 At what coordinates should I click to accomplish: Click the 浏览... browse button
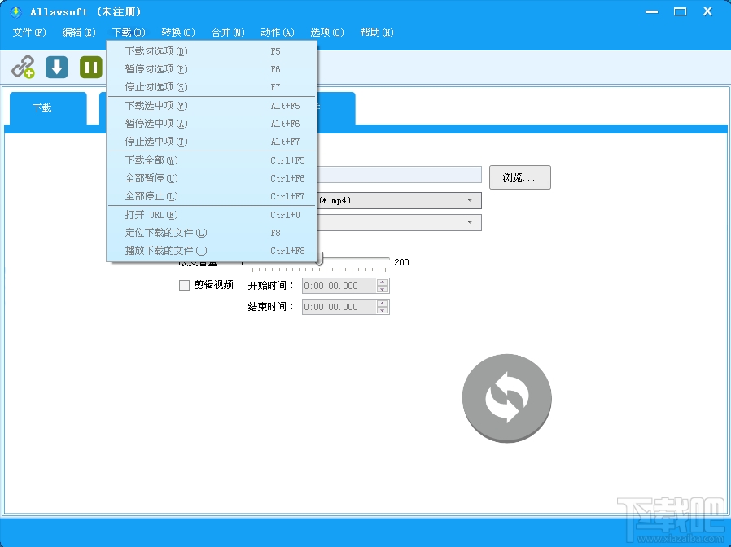[519, 177]
